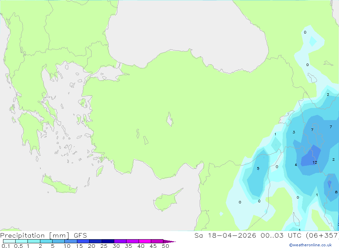Click the "30" legend scale label
The height and width of the screenshot is (248, 339).
(x=116, y=246)
